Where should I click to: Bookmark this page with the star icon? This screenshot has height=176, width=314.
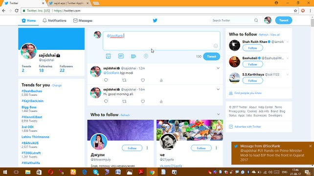295,11
